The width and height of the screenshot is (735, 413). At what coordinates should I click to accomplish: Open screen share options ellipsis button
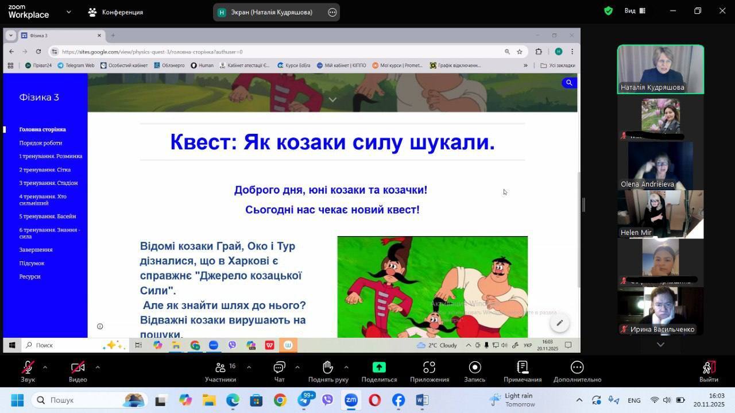click(x=332, y=12)
